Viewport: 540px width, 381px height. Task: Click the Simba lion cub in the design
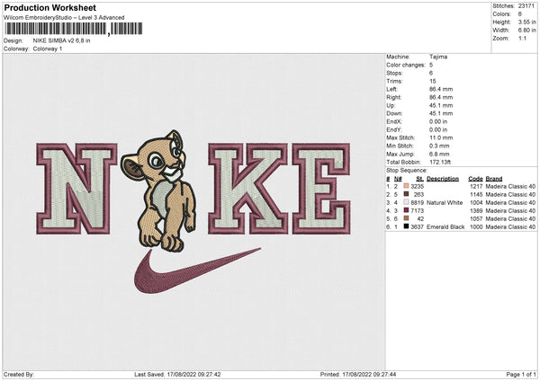coord(160,190)
